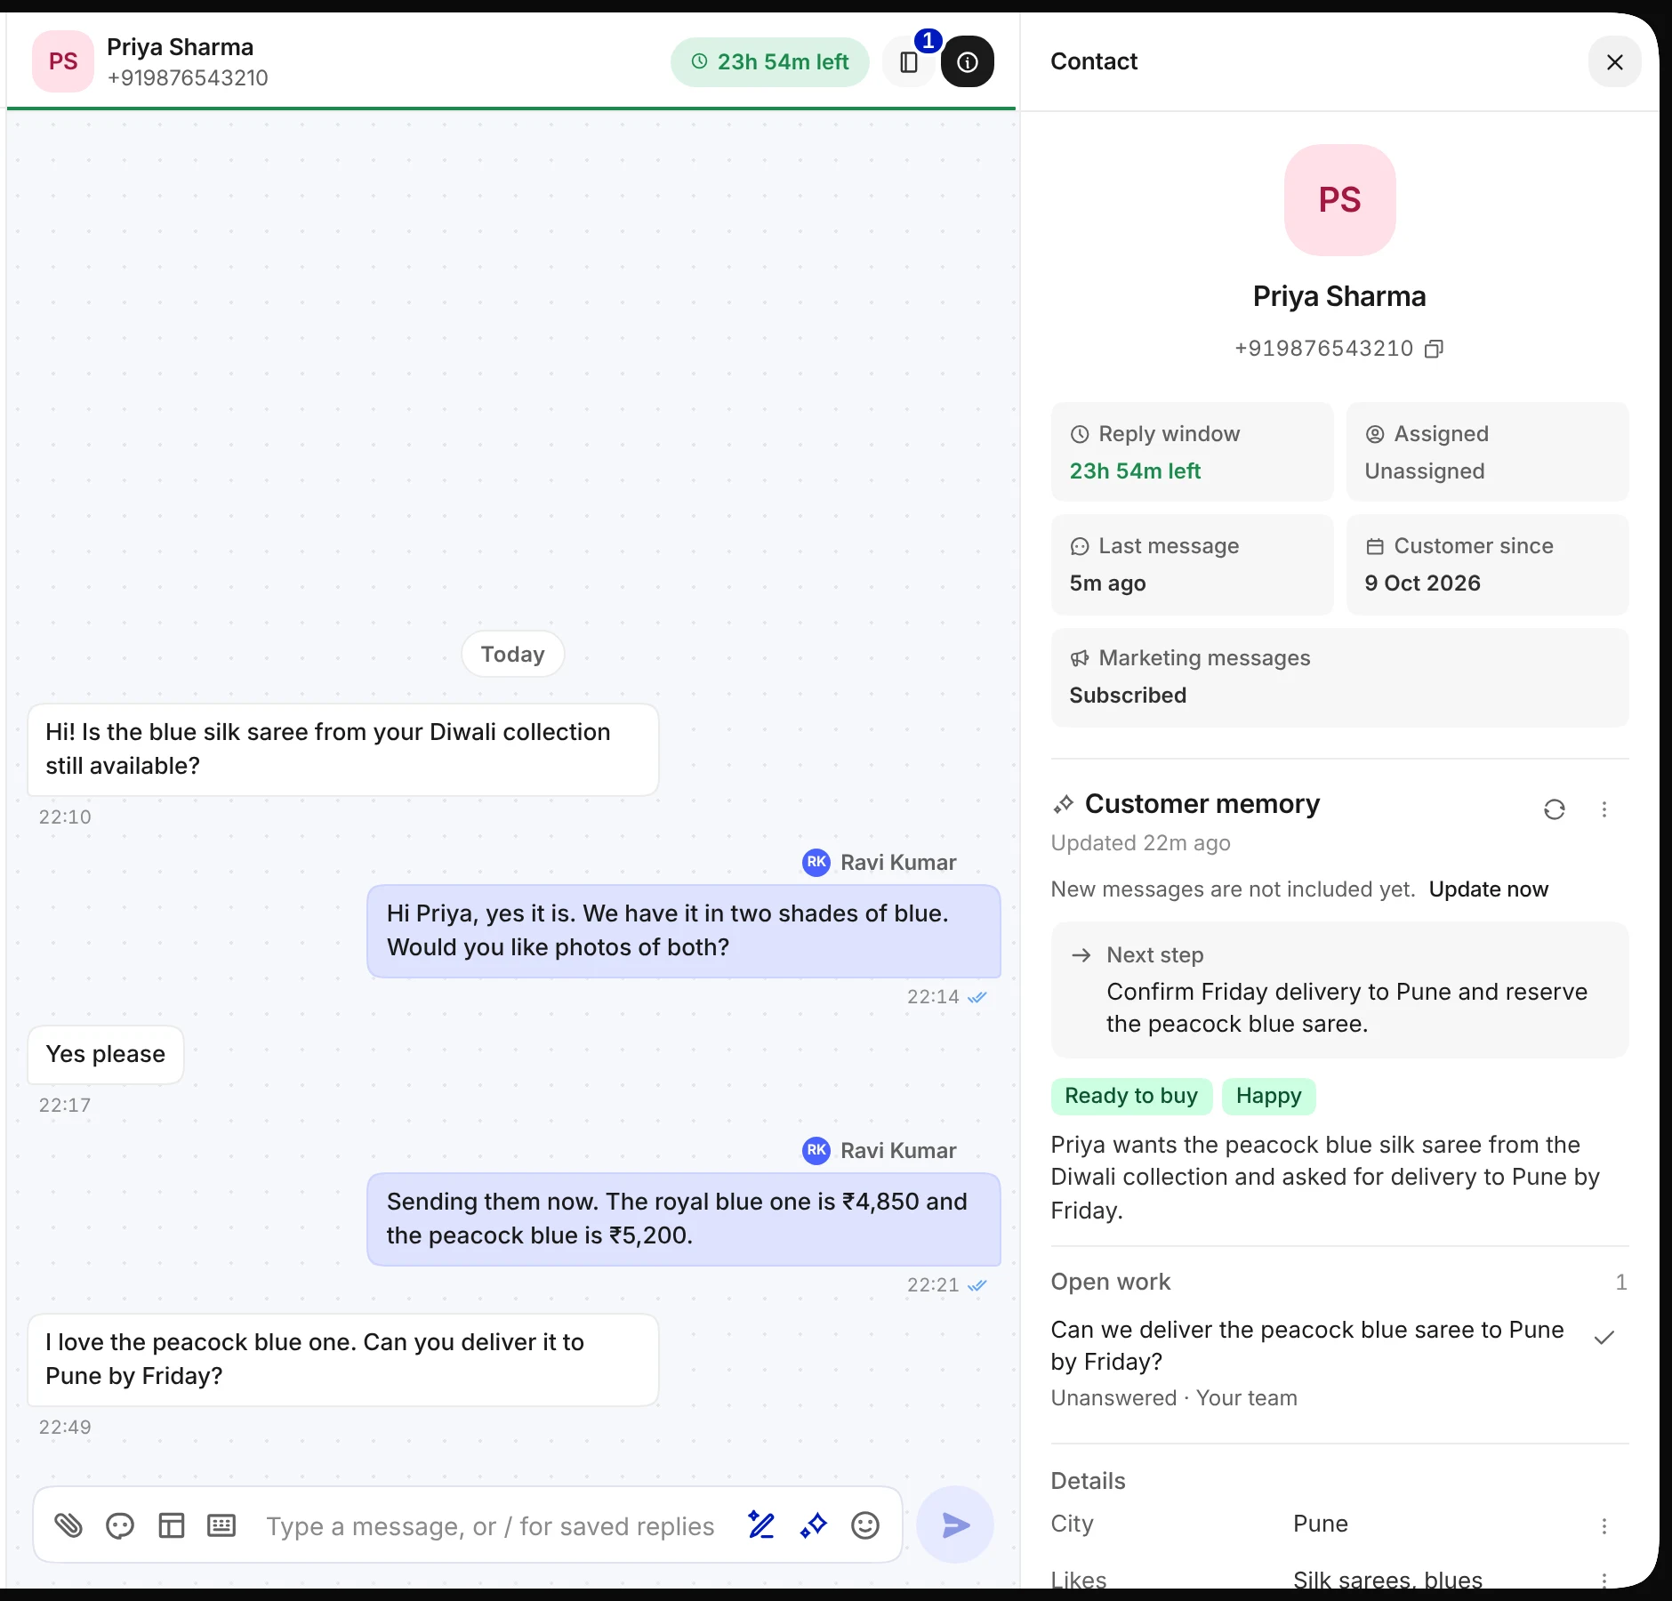Screen dimensions: 1672x1601
Task: Open the message templates layout icon
Action: (171, 1525)
